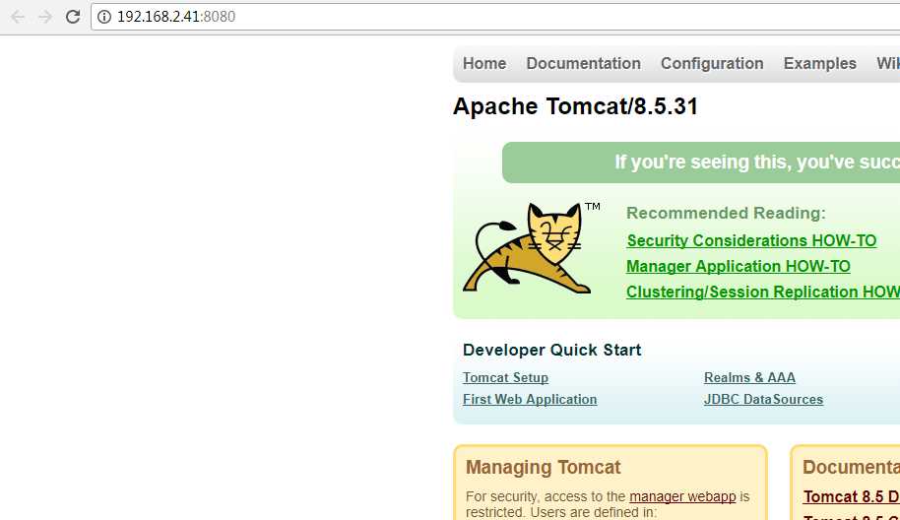Image resolution: width=900 pixels, height=520 pixels.
Task: Click the green 'If you're seeing this' banner
Action: tap(701, 162)
